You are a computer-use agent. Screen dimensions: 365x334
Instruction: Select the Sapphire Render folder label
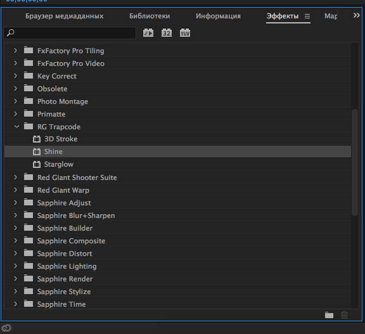(x=65, y=279)
